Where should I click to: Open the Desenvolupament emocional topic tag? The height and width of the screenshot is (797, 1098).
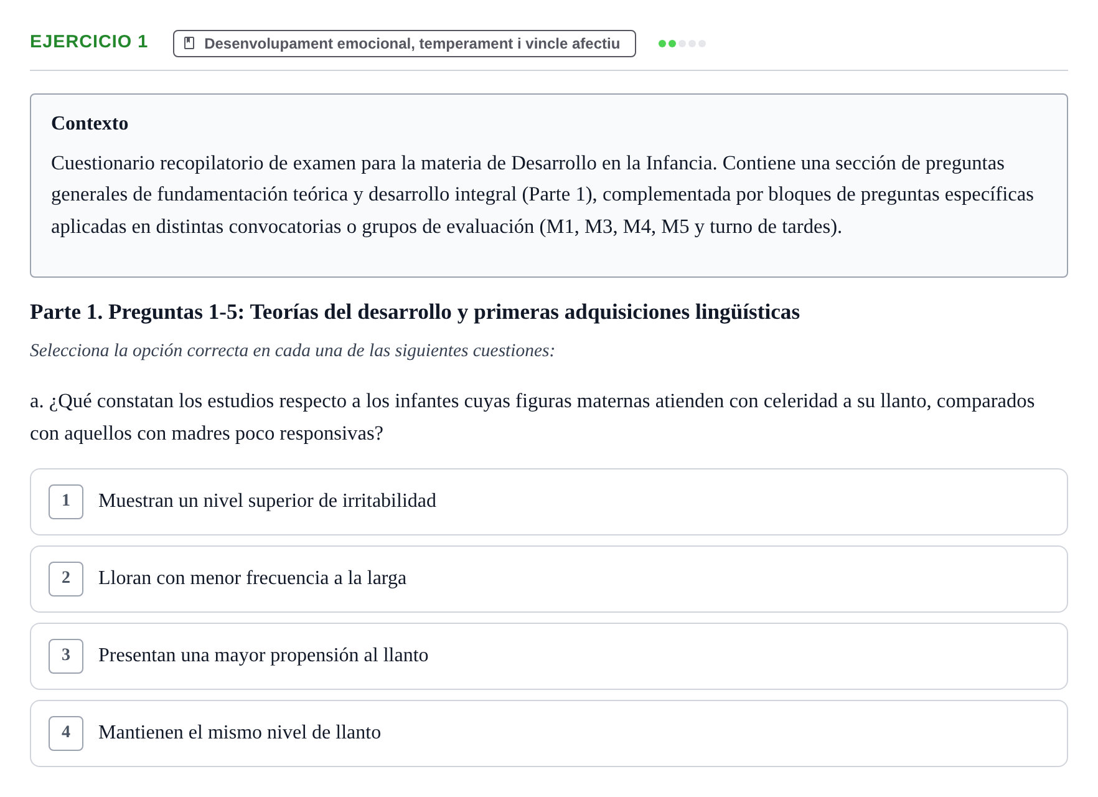coord(405,44)
